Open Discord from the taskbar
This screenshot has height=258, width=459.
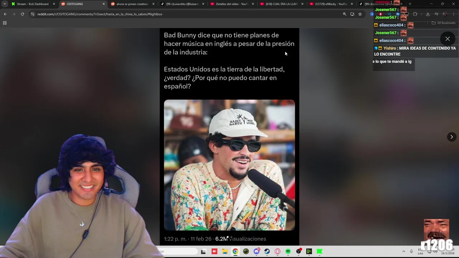point(256,252)
